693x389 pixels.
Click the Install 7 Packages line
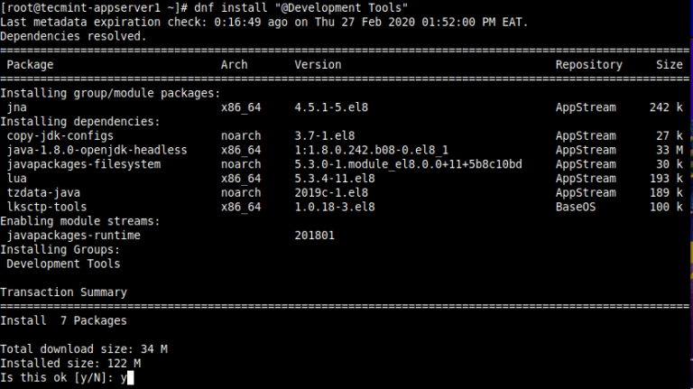(x=63, y=320)
